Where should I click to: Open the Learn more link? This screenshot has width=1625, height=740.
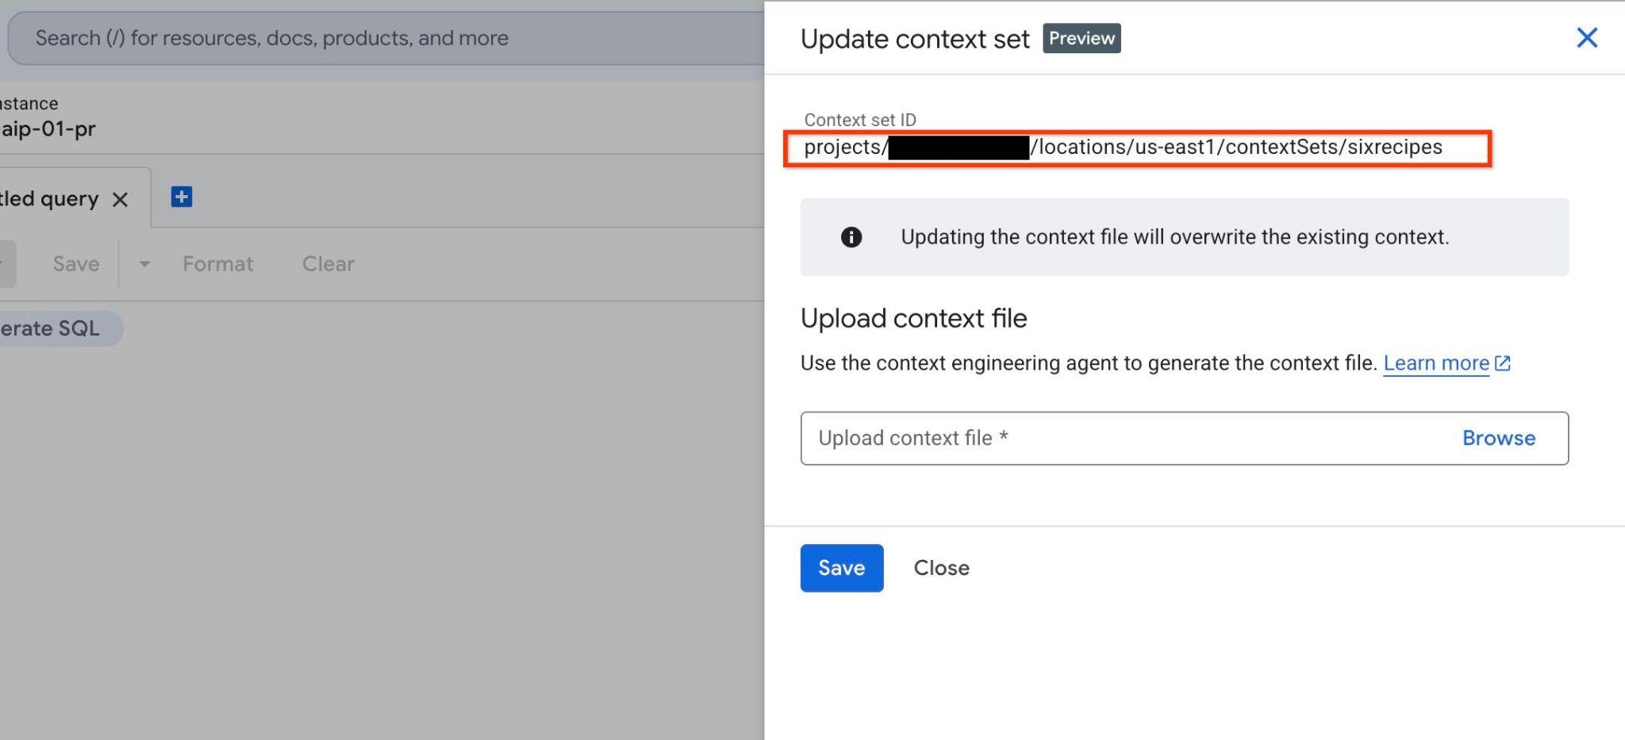pyautogui.click(x=1436, y=363)
